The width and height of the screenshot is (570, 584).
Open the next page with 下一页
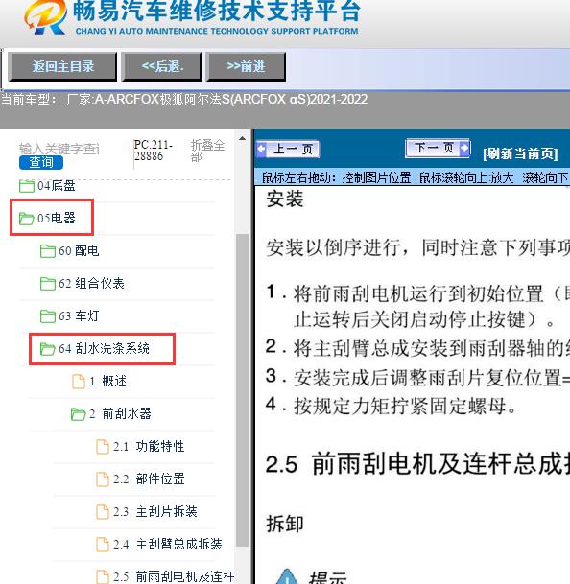438,149
